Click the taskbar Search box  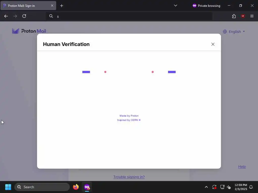pos(42,187)
